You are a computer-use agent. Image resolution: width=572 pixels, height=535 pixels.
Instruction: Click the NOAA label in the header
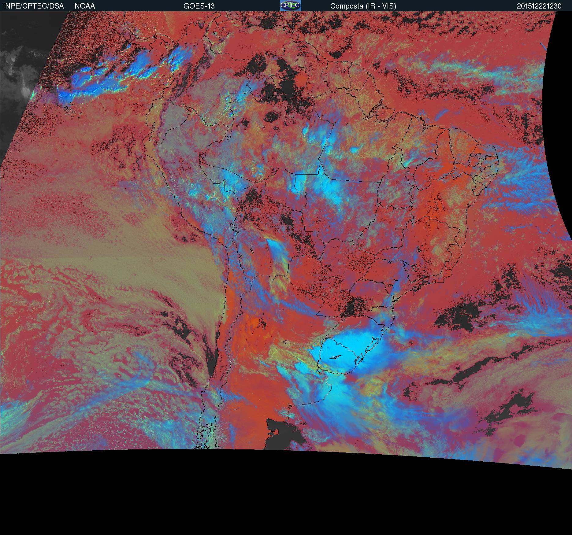click(x=85, y=6)
